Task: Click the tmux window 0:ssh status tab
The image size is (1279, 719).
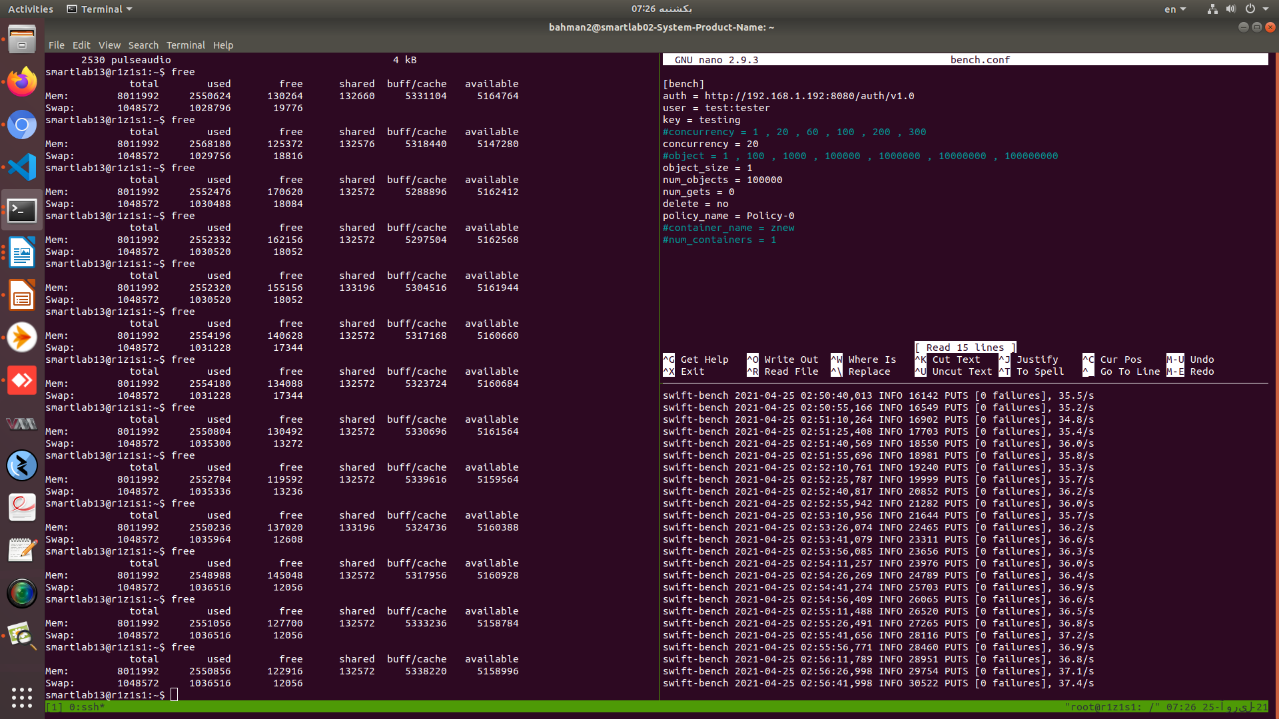Action: click(87, 707)
